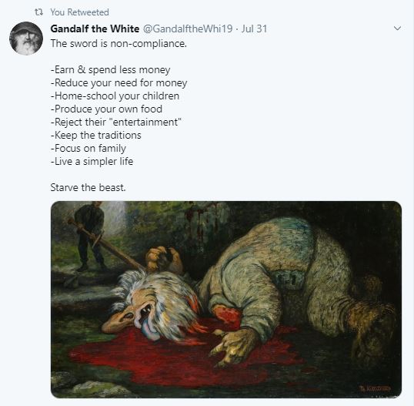Click the closing line "Starve the beast."

click(x=88, y=188)
